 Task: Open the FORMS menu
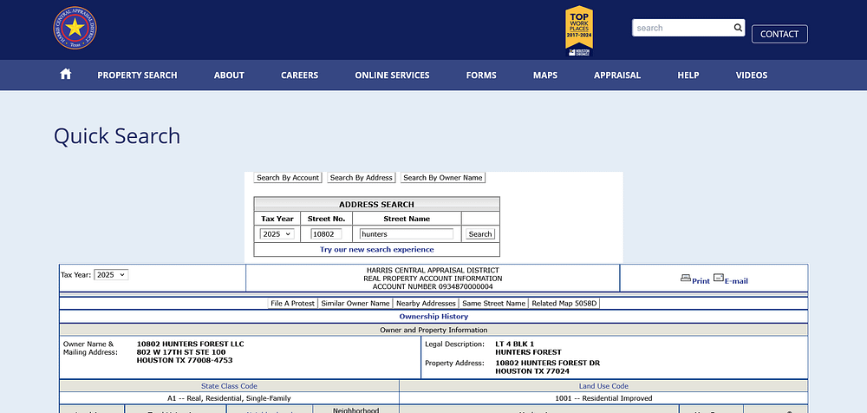point(481,75)
